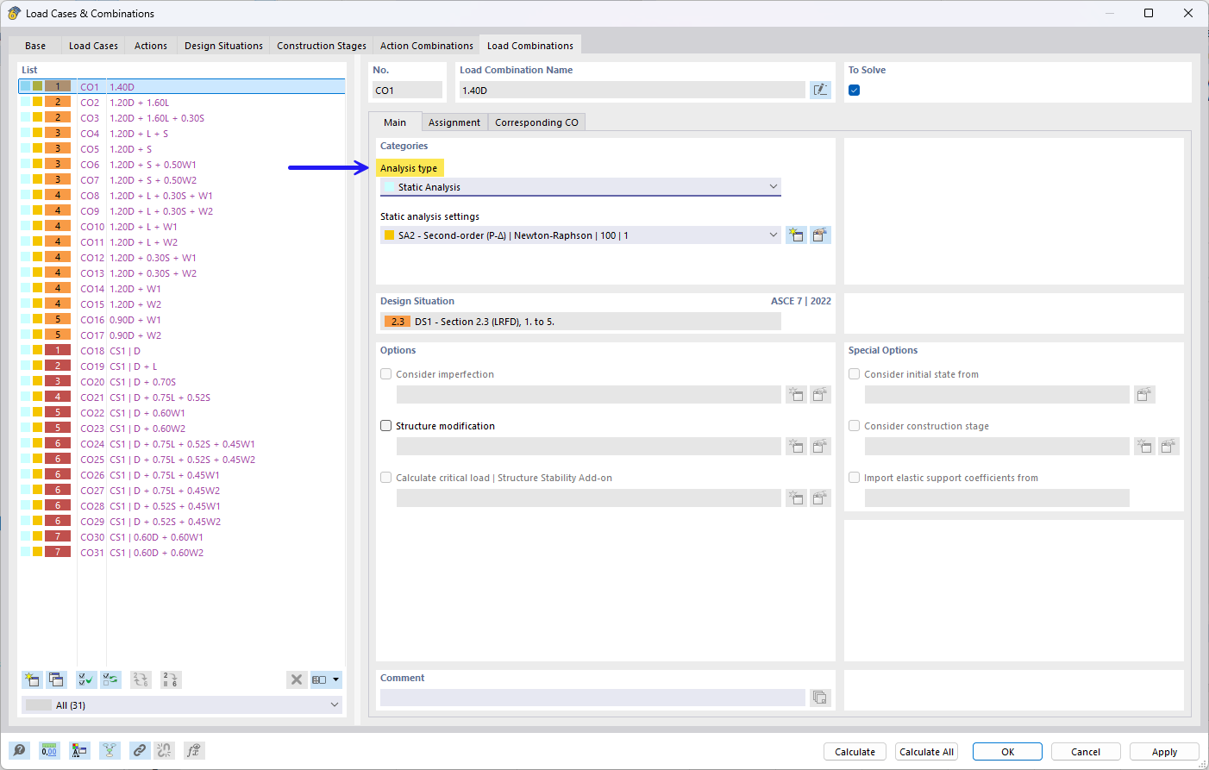Click edit stability analysis settings icon
This screenshot has width=1209, height=770.
tap(820, 498)
